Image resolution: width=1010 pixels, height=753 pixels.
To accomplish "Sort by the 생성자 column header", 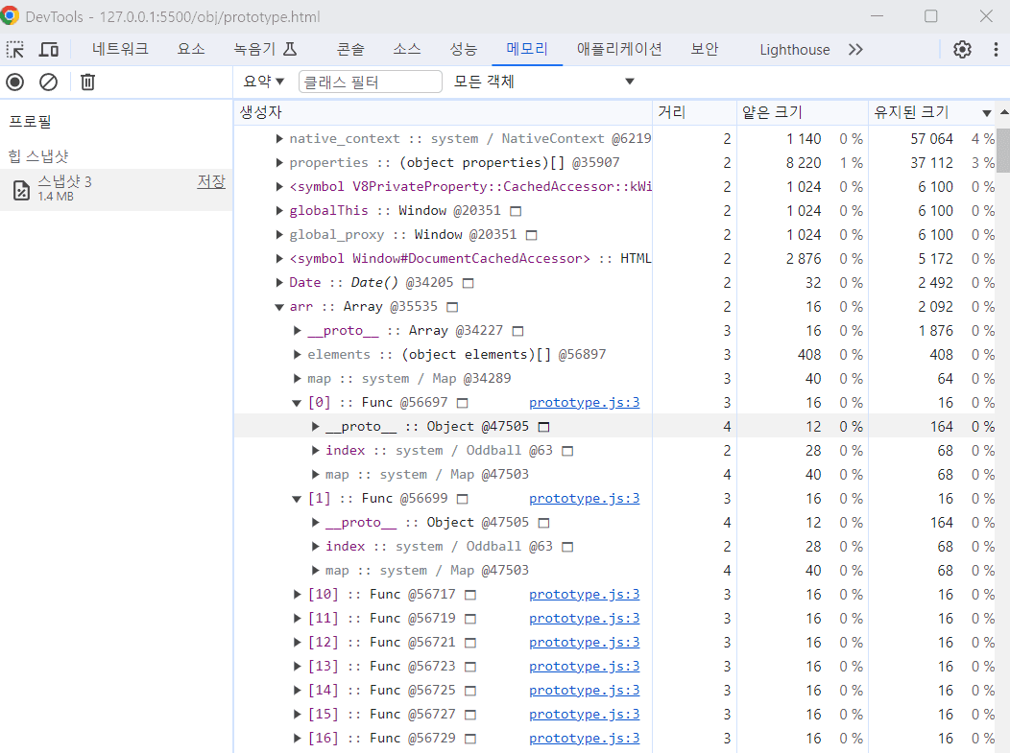I will (444, 112).
